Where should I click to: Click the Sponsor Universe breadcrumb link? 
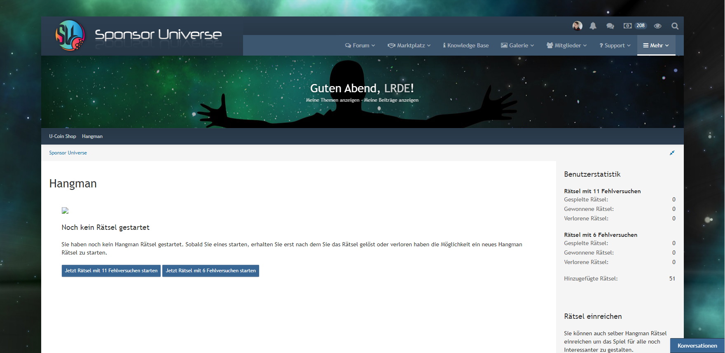(x=68, y=153)
